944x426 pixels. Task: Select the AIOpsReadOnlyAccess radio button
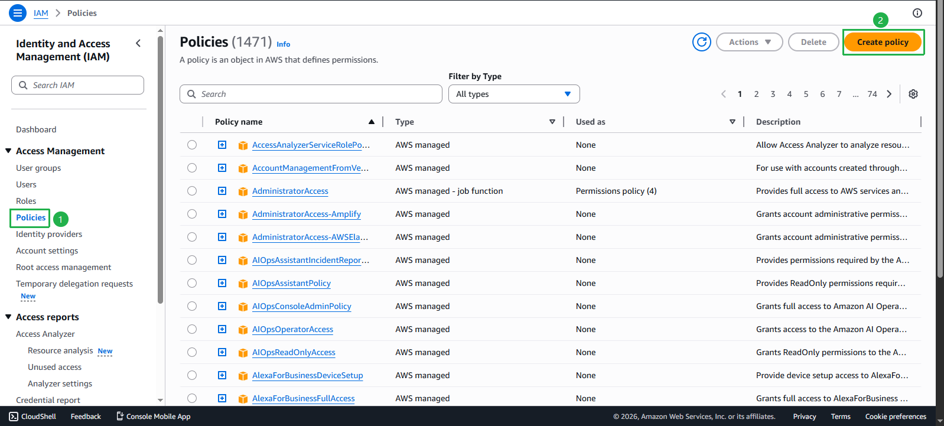coord(192,352)
